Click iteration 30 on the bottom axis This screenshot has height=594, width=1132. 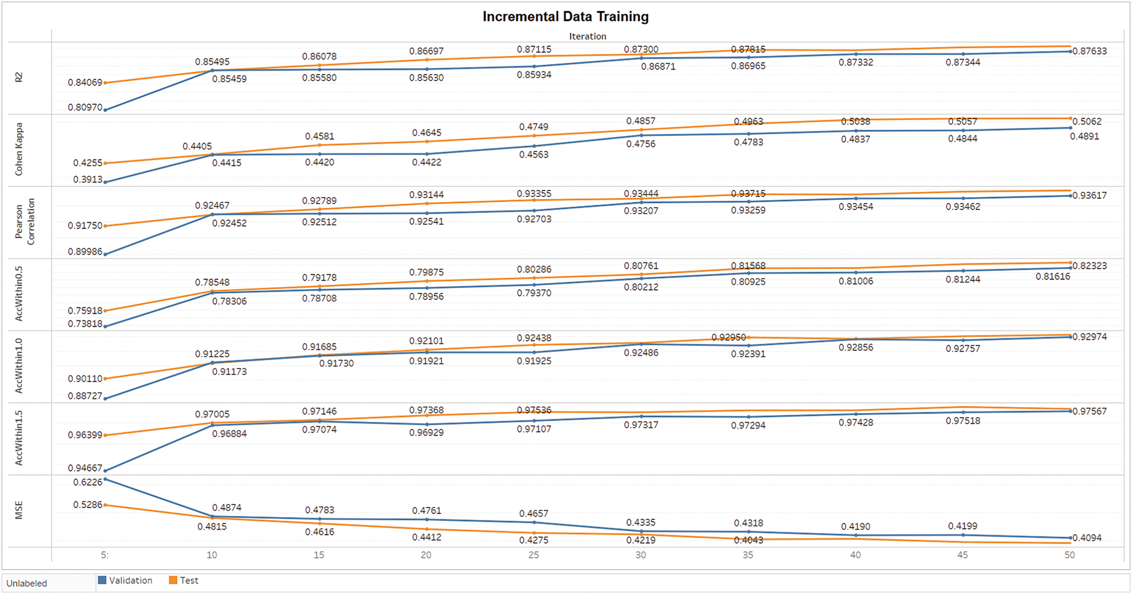[641, 555]
